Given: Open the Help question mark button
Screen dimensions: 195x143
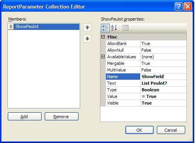Looking at the screenshot, I should [x=179, y=6].
